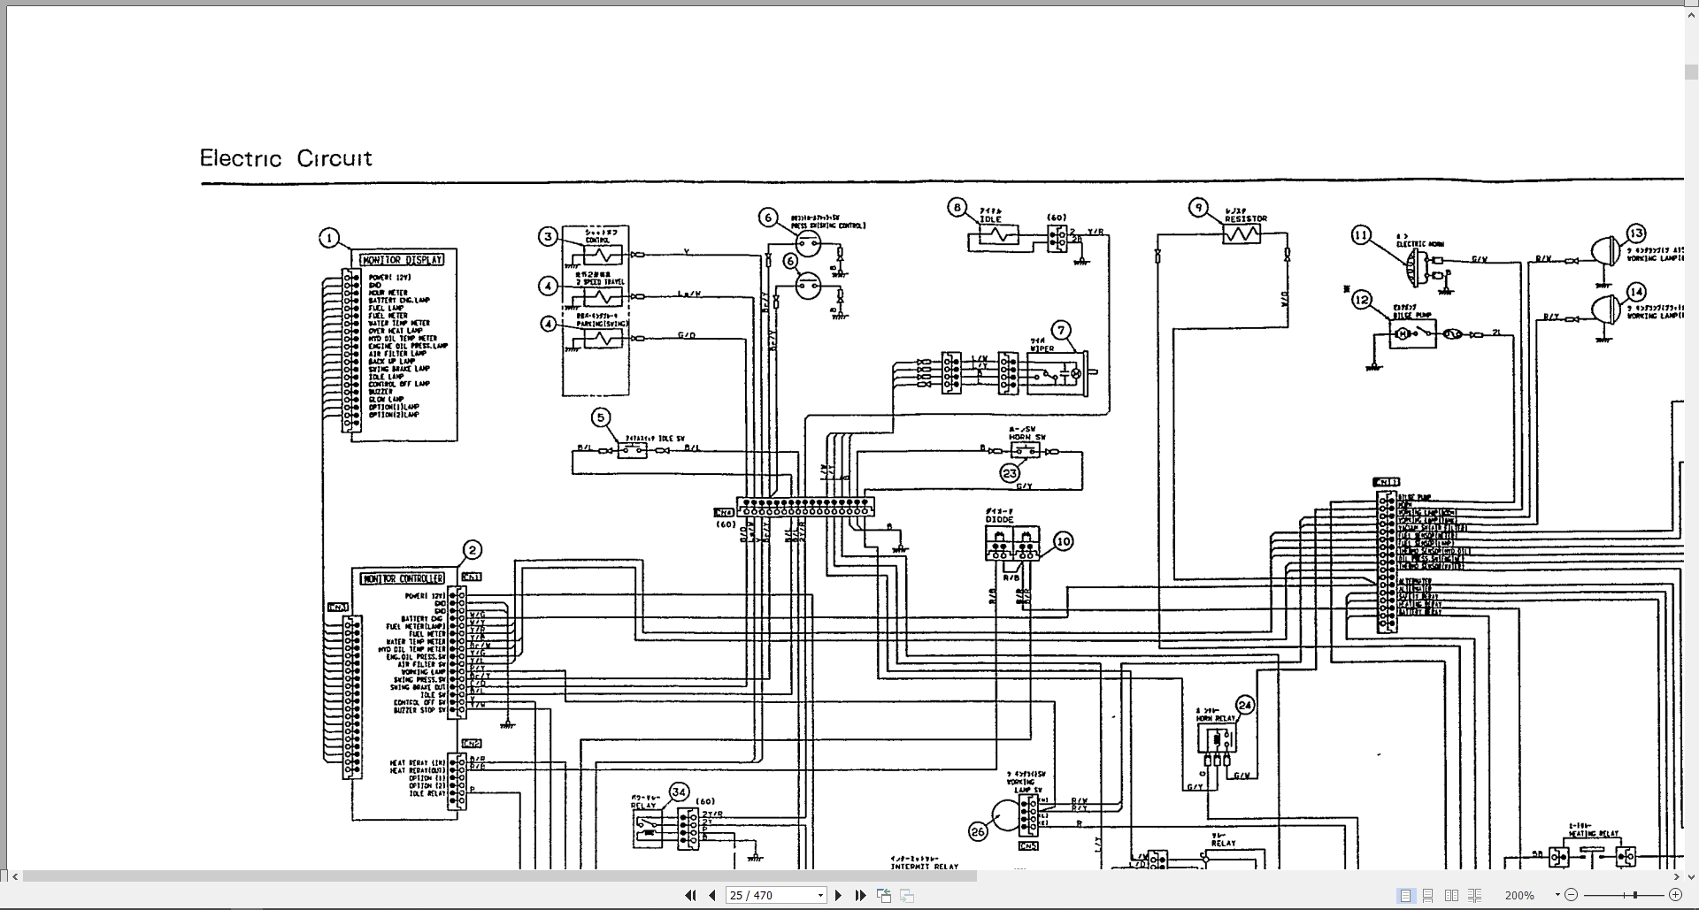Click the up arrow on vertical scrollbar
Screen dimensions: 1699x910
point(1691,14)
